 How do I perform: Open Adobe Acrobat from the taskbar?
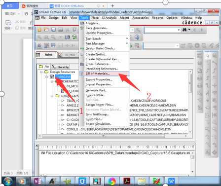(127, 182)
